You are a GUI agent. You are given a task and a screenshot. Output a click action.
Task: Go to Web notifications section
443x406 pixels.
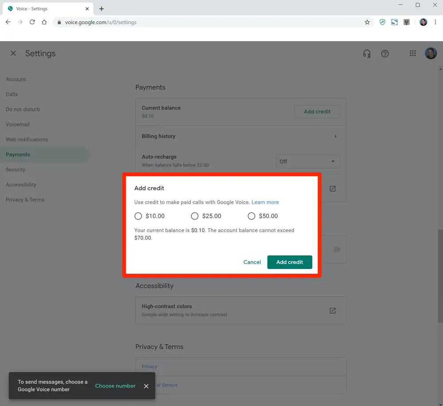click(x=27, y=139)
